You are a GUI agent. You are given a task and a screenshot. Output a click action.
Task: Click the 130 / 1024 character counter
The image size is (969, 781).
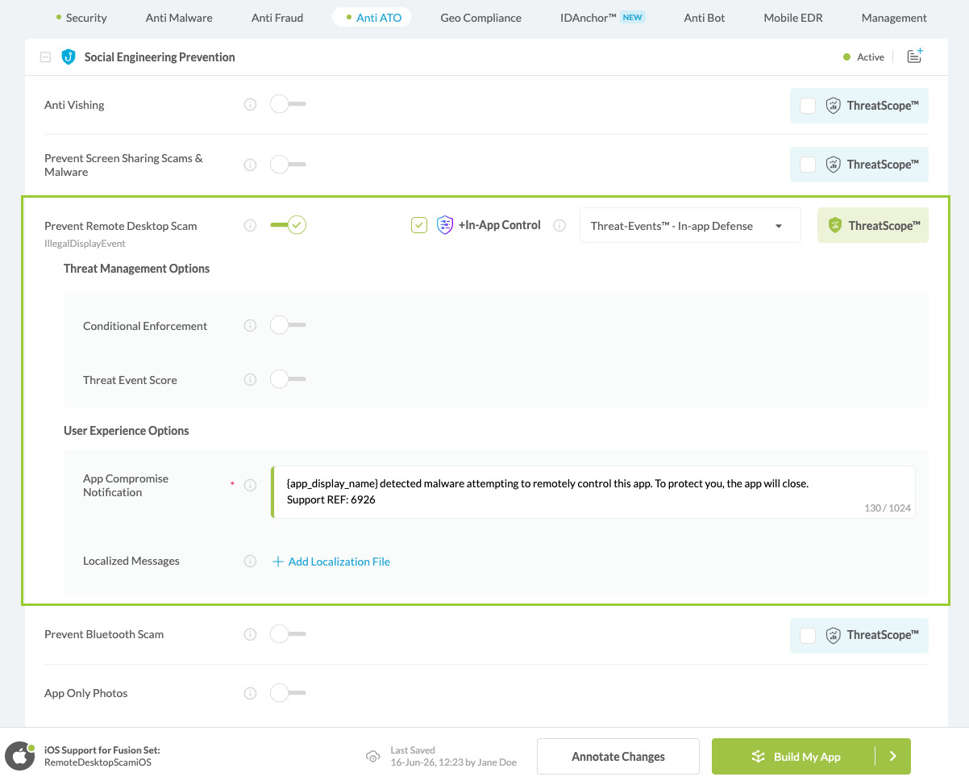click(x=887, y=508)
